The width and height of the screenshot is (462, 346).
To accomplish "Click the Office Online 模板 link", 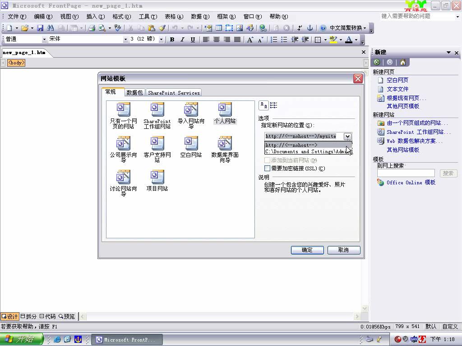I will [411, 182].
